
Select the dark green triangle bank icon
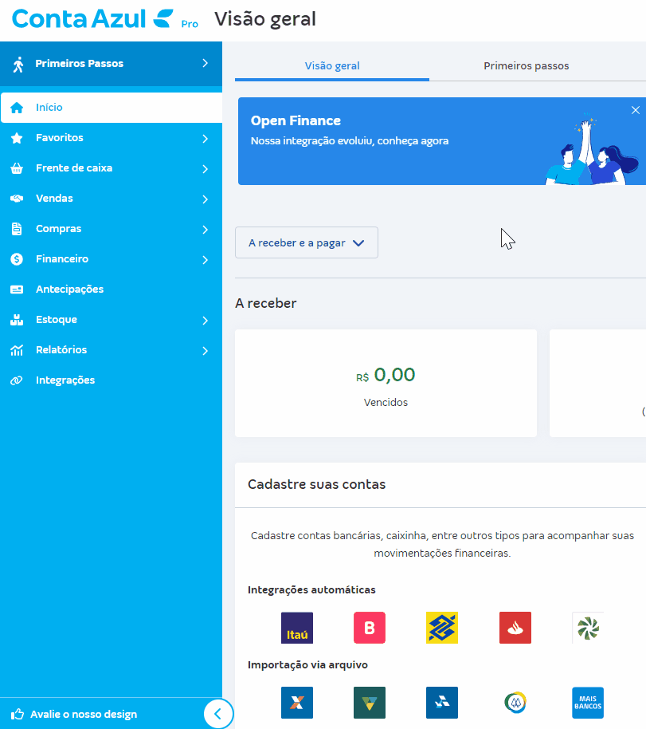pyautogui.click(x=370, y=703)
